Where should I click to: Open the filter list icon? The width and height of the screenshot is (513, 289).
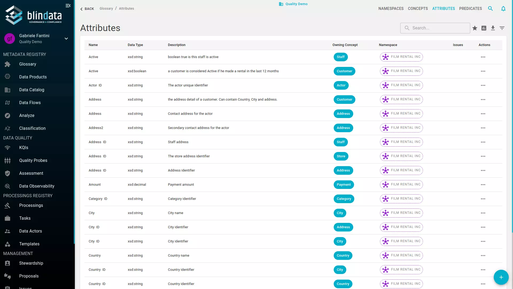coord(502,28)
